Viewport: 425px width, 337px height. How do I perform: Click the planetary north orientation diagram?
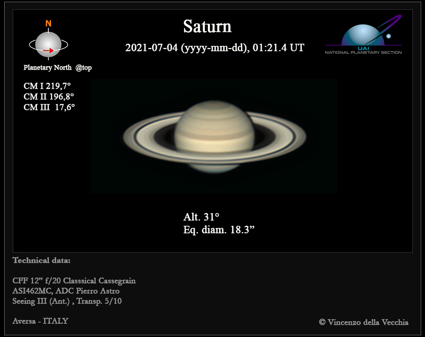(48, 40)
